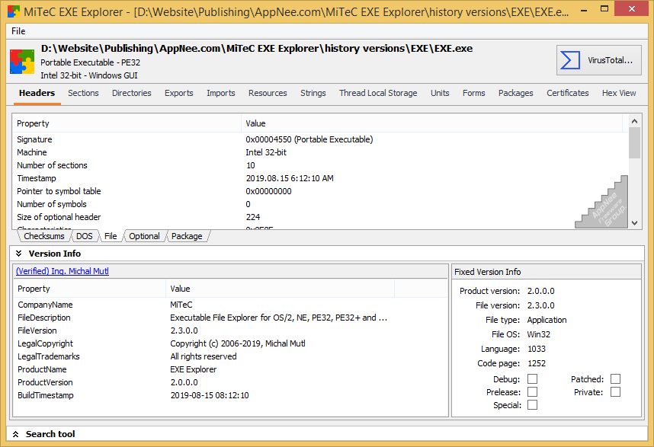Click the File type value Application
This screenshot has height=447, width=654.
tap(547, 320)
